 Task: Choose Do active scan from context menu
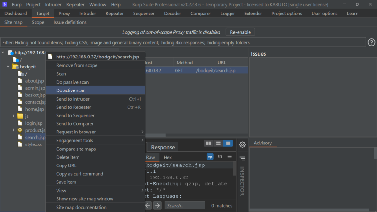96,90
